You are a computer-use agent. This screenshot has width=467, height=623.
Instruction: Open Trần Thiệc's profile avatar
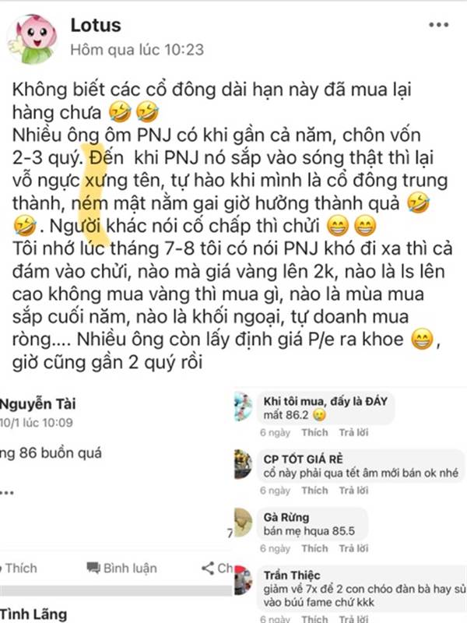click(x=243, y=580)
